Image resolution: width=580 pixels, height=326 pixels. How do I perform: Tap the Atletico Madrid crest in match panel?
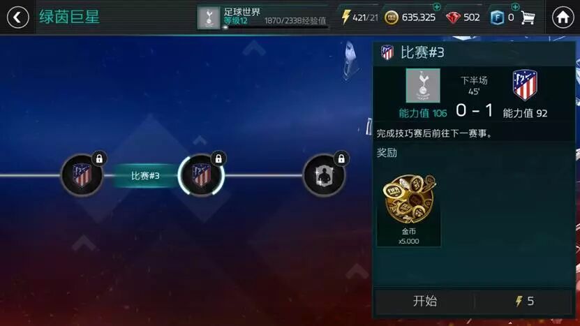coord(525,84)
